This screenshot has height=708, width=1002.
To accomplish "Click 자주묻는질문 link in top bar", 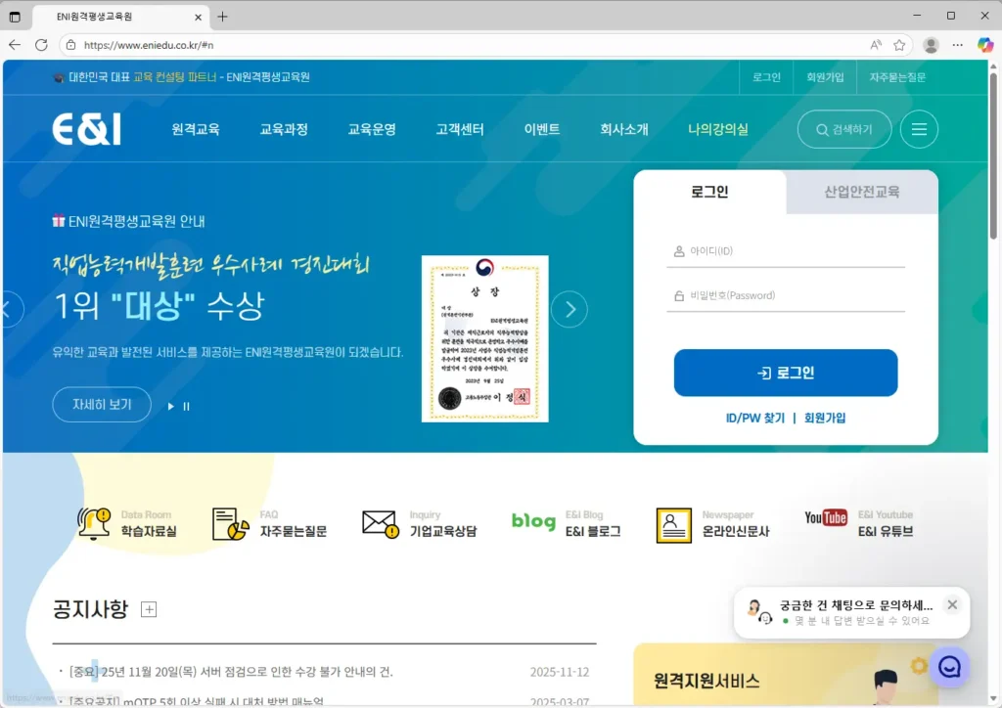I will (x=897, y=77).
